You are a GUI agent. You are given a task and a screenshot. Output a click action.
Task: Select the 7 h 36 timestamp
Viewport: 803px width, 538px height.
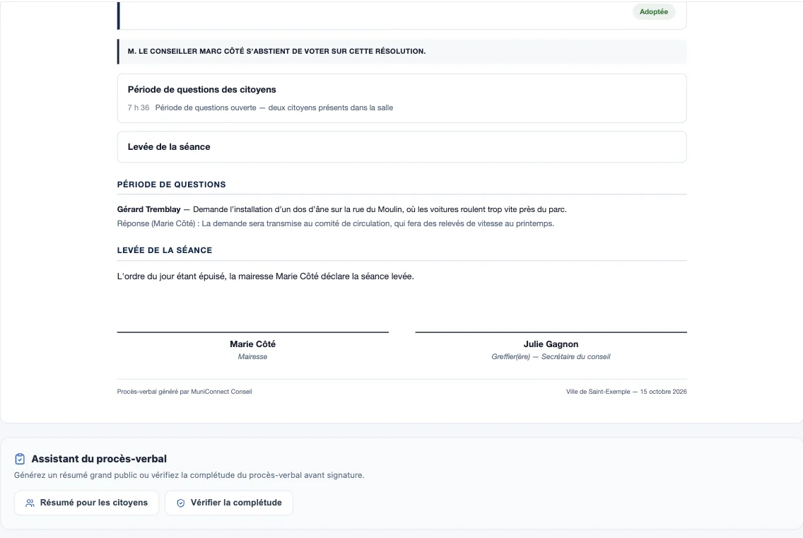tap(139, 107)
